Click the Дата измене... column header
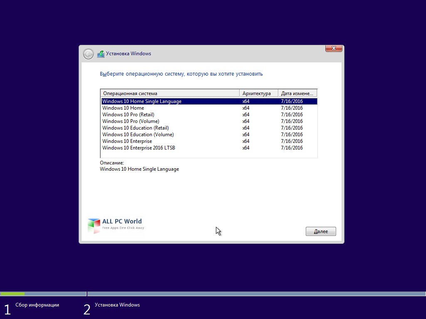This screenshot has width=426, height=319. pyautogui.click(x=297, y=93)
